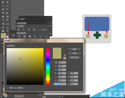Select the Width tool

coord(3,9)
